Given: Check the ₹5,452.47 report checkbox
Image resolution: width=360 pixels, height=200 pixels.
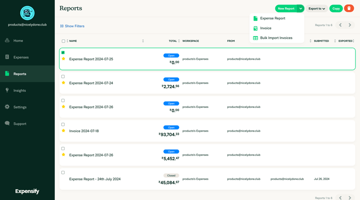Looking at the screenshot, I should pos(63,149).
